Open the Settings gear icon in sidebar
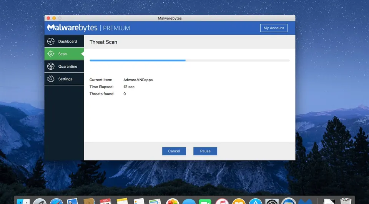 (x=51, y=79)
